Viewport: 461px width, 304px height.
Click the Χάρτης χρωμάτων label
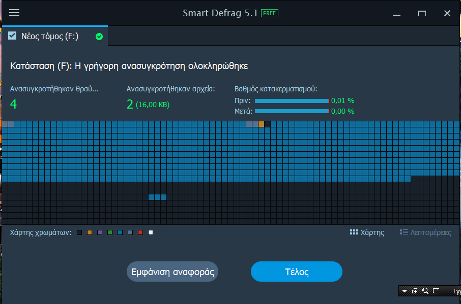click(x=41, y=232)
